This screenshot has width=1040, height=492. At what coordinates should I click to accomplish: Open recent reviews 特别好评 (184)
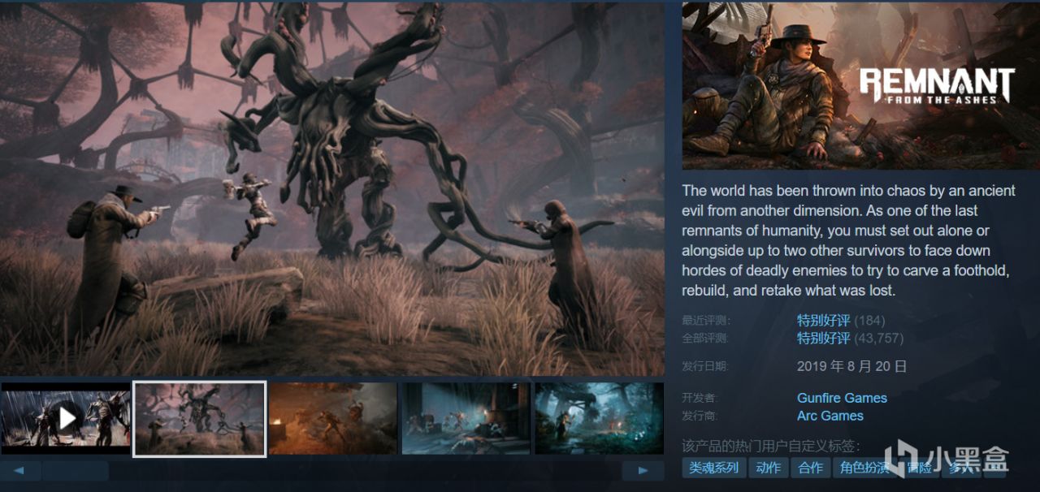[841, 320]
